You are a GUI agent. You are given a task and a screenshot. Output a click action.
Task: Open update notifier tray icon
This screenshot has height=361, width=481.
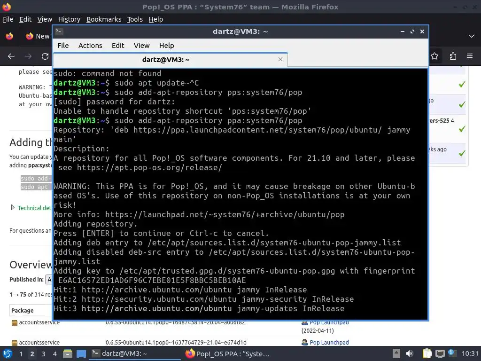click(x=451, y=353)
